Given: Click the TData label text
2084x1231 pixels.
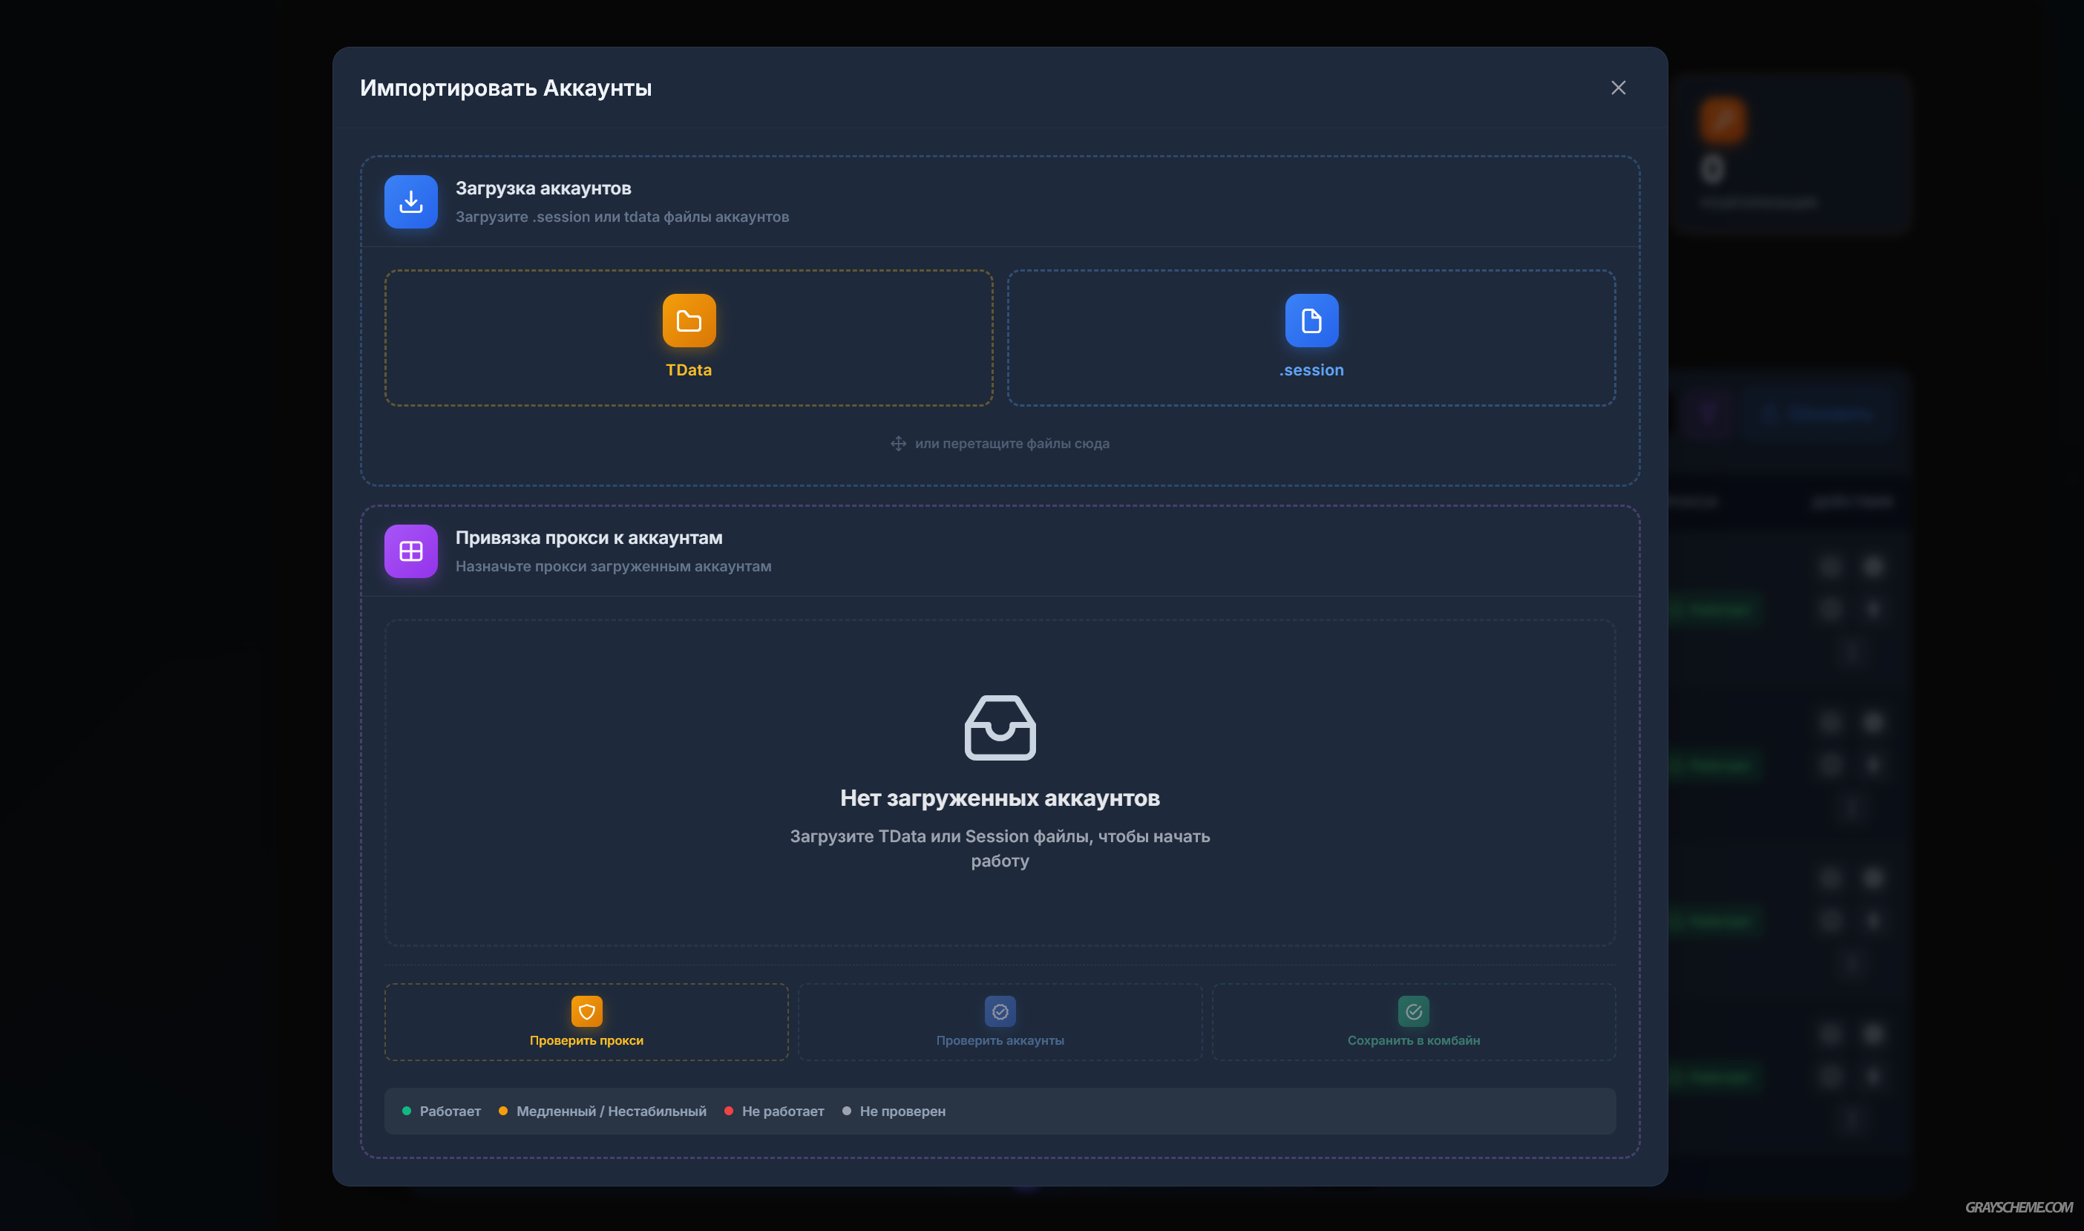Looking at the screenshot, I should pos(689,370).
